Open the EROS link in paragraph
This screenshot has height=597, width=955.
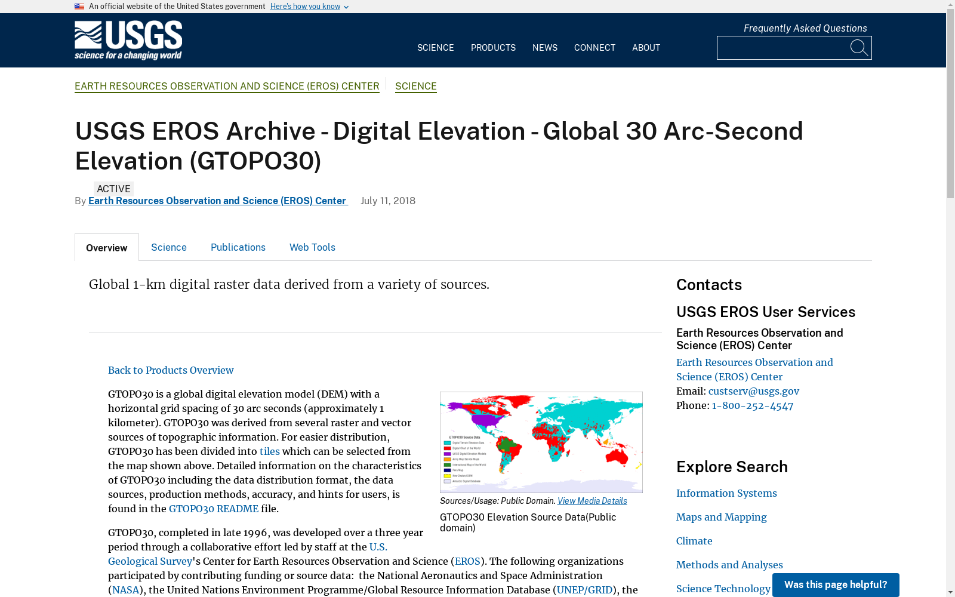point(467,561)
